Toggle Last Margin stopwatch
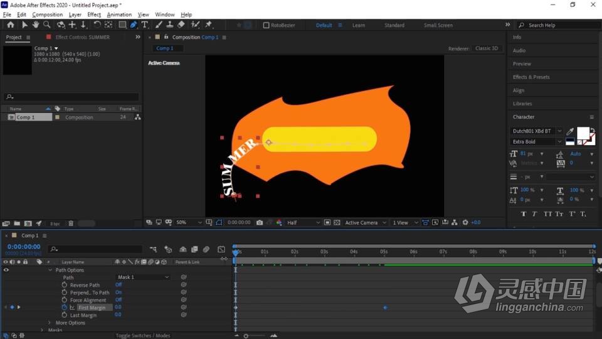 click(64, 315)
